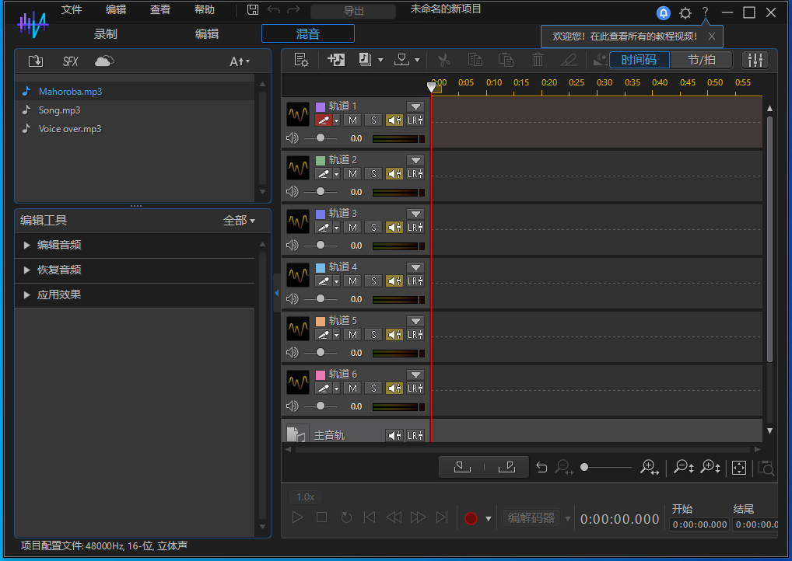
Task: Open the cloud media download icon
Action: tap(103, 61)
